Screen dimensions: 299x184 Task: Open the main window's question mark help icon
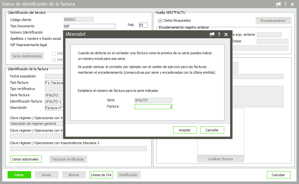pos(285,4)
